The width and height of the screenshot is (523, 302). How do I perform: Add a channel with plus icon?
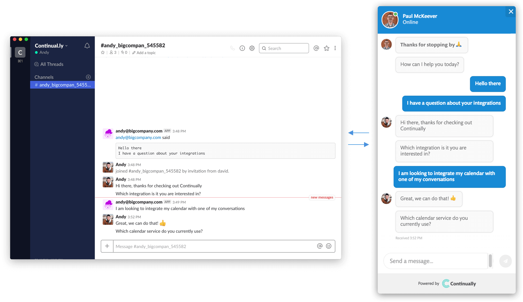point(88,77)
